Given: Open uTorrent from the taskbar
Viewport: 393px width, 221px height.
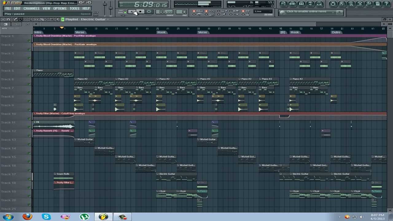Looking at the screenshot, I should click(x=84, y=217).
